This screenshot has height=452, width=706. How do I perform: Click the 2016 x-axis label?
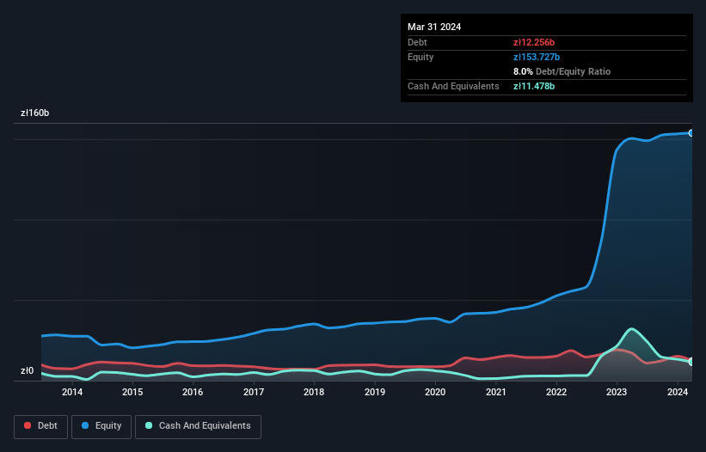click(193, 392)
